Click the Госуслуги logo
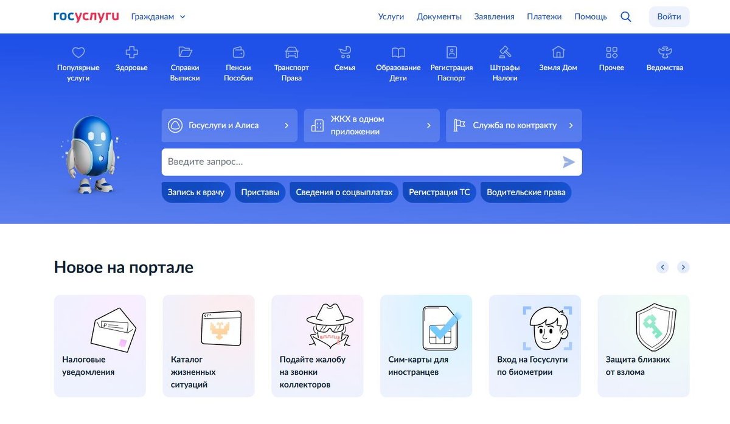This screenshot has height=424, width=730. [x=86, y=16]
